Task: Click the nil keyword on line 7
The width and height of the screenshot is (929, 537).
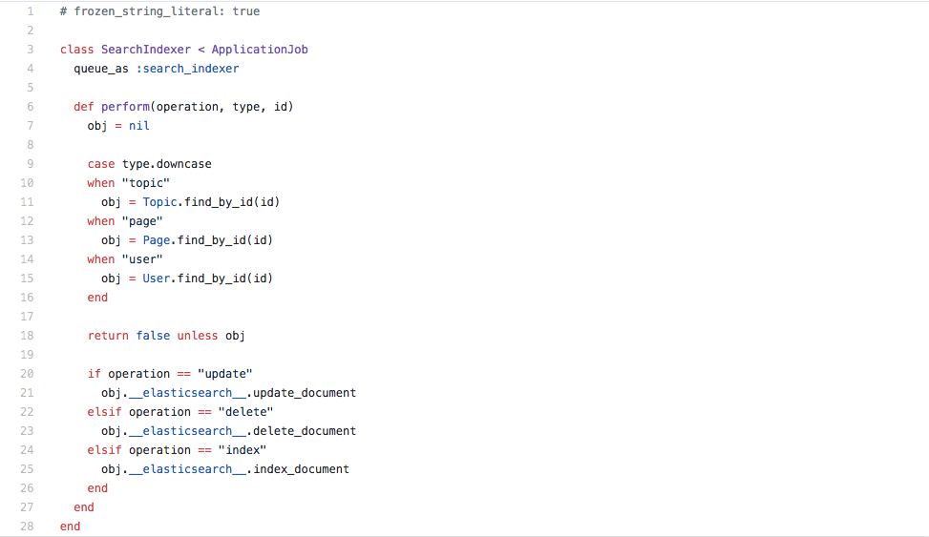Action: pos(139,126)
